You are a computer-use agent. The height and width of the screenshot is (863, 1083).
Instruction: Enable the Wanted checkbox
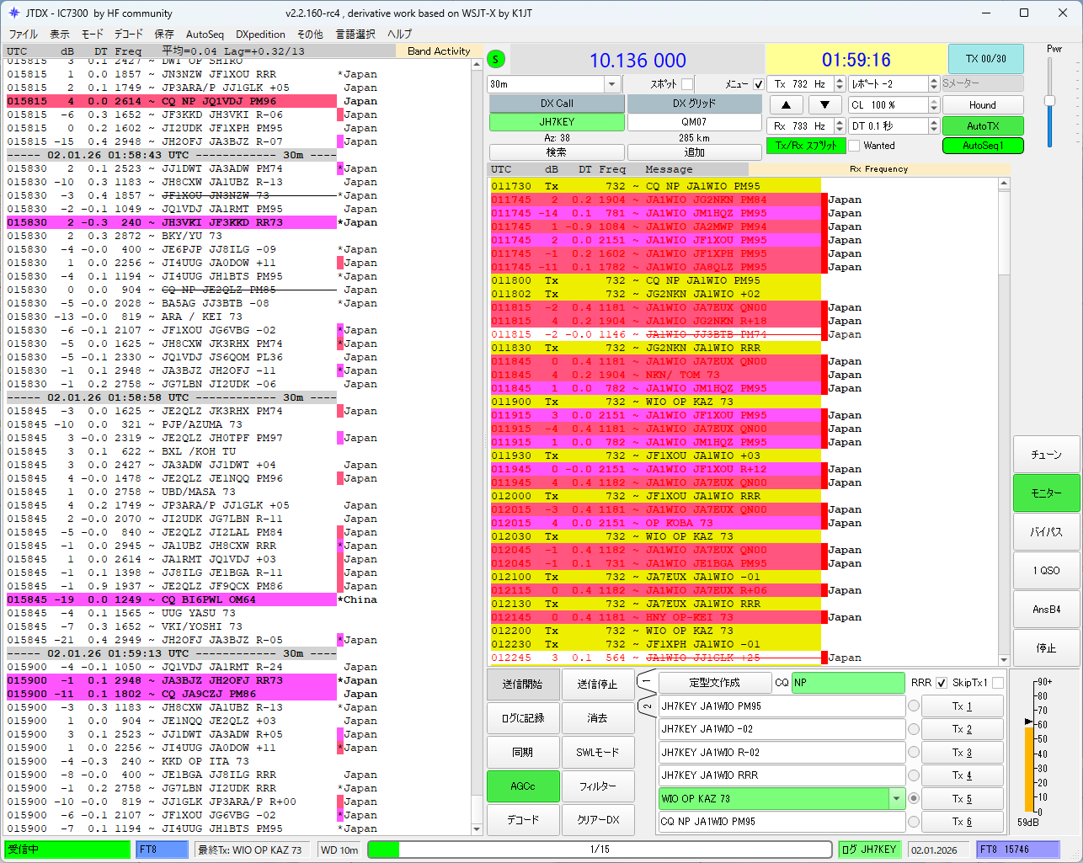tap(854, 146)
